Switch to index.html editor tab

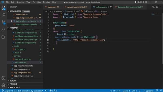(52, 7)
